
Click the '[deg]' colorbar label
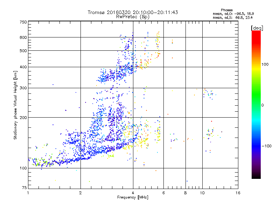[257, 28]
